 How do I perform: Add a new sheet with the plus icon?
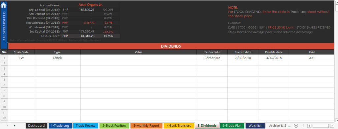coord(296,126)
